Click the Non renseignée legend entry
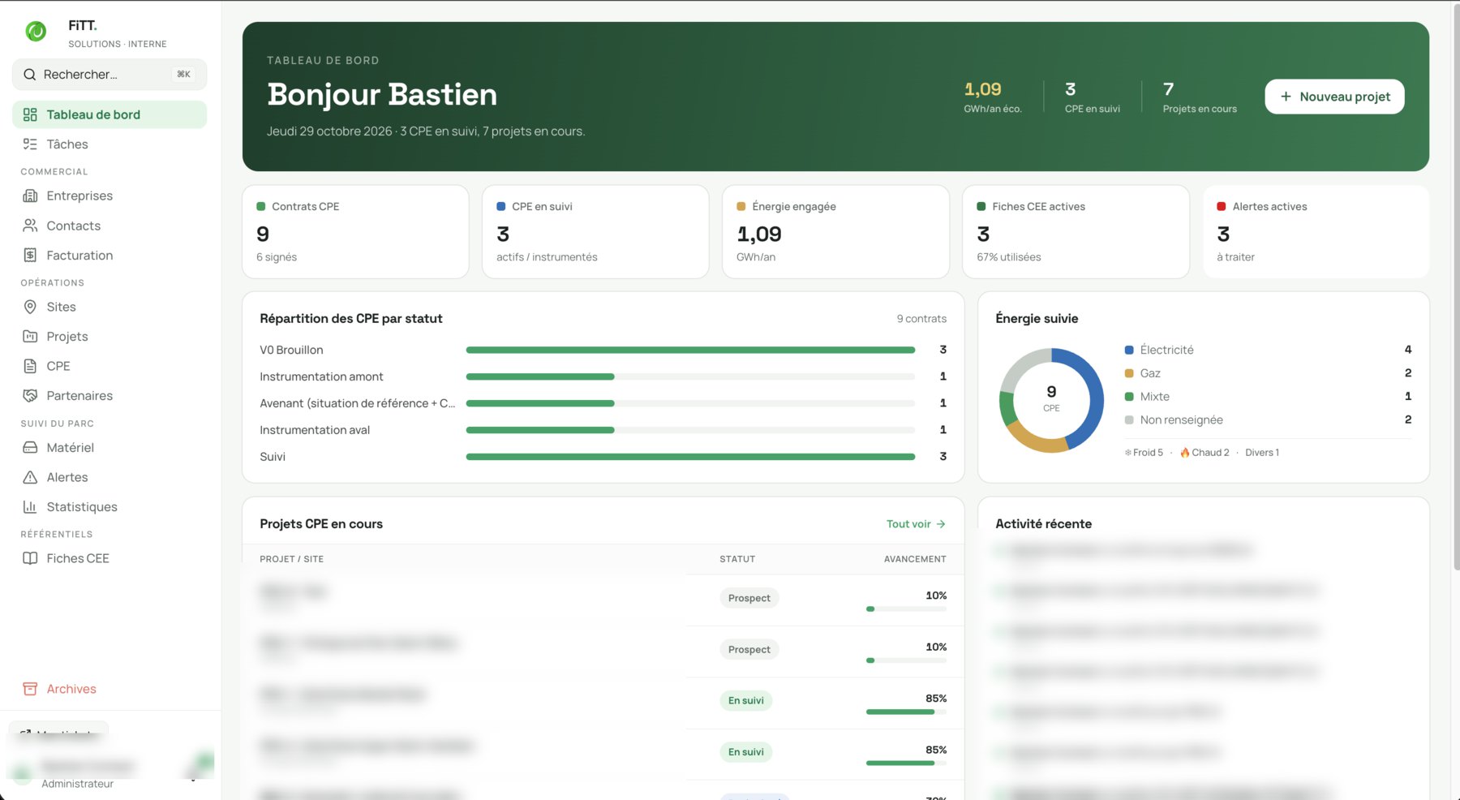This screenshot has width=1460, height=800. [1268, 420]
